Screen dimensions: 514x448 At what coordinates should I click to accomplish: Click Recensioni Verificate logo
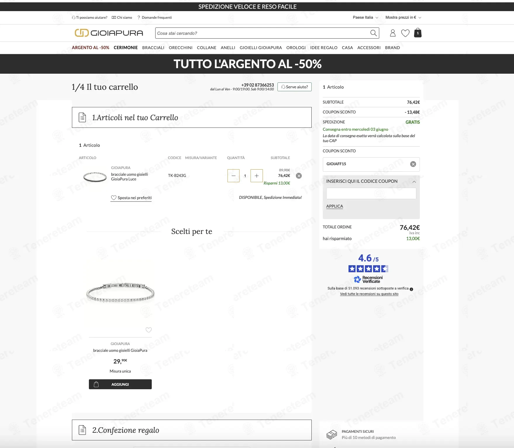[368, 280]
